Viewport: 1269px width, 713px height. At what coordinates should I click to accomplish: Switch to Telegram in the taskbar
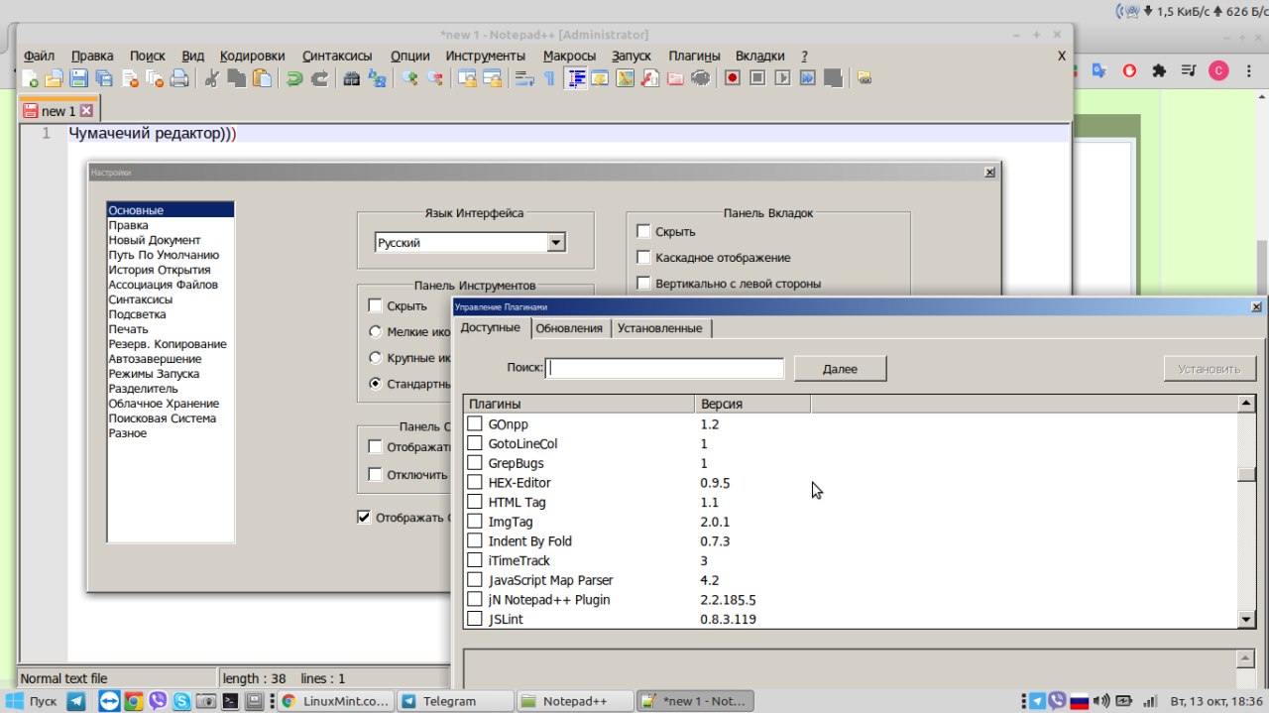click(x=454, y=701)
